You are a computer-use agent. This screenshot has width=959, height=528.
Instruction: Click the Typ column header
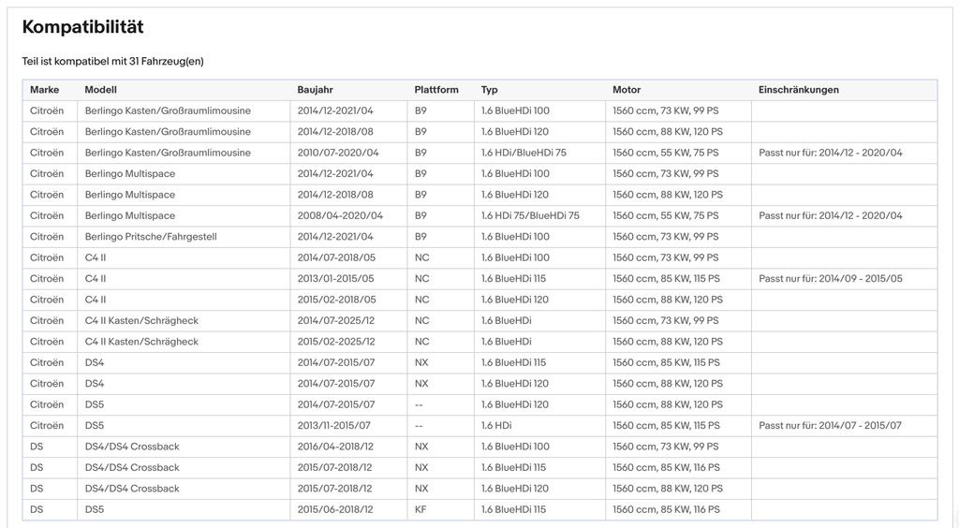pos(489,90)
